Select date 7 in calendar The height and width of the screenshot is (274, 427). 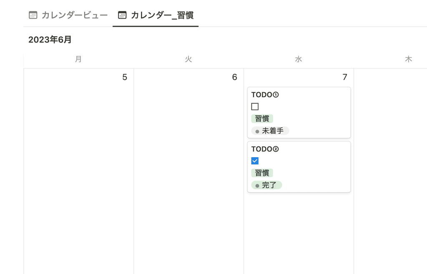click(x=345, y=77)
